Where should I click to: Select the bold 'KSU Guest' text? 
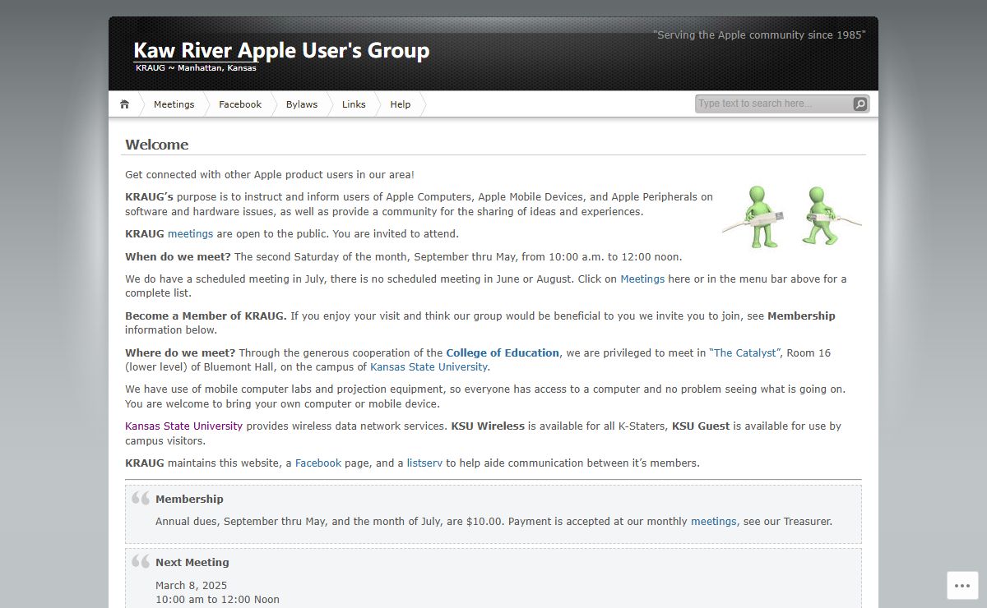pos(701,426)
